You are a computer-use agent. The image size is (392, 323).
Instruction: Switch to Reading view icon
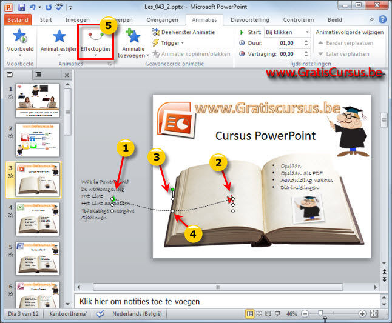click(268, 314)
